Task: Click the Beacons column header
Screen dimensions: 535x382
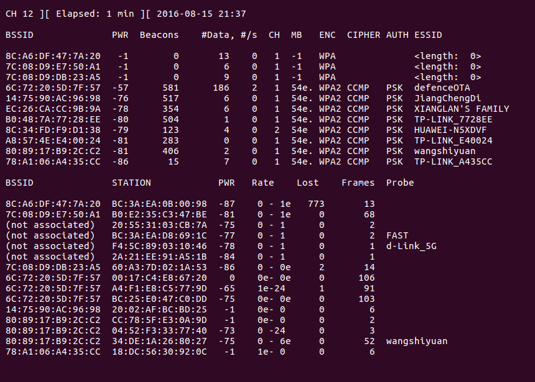Action: [x=159, y=35]
